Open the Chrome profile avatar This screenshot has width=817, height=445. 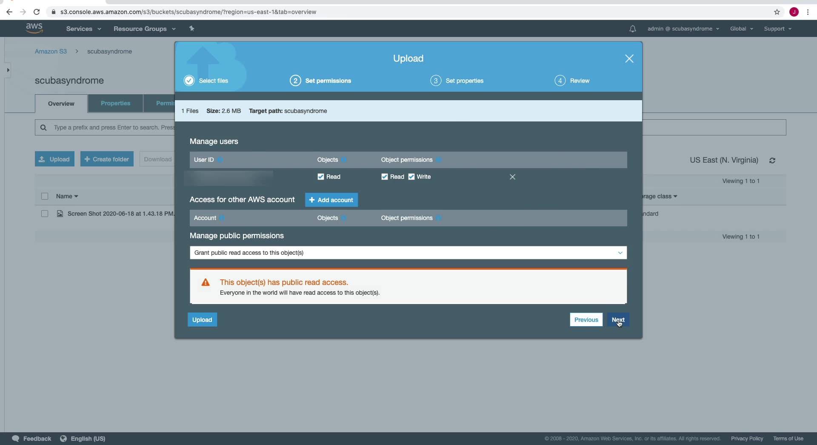(794, 12)
